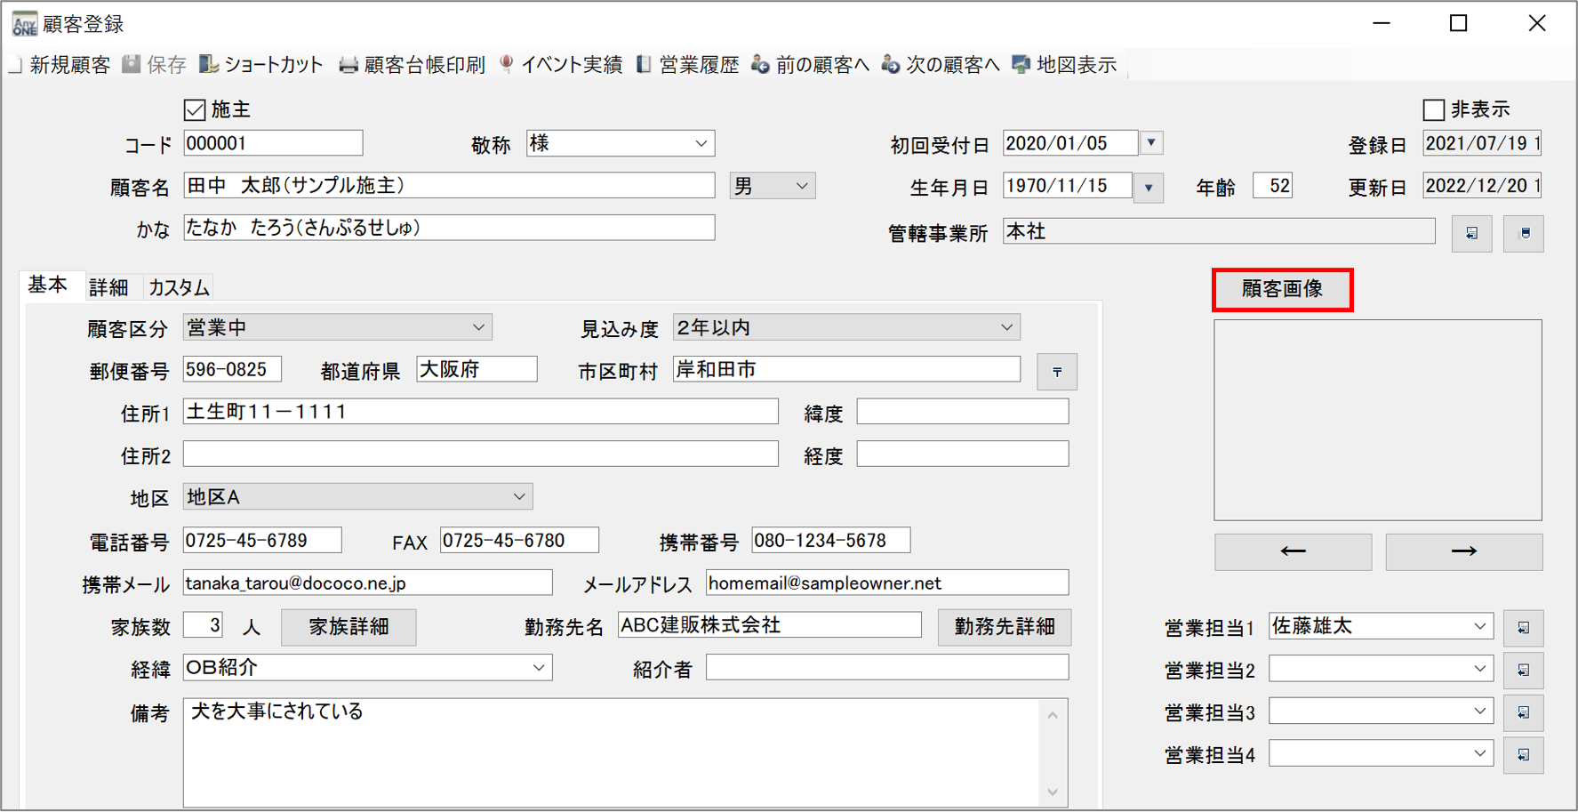This screenshot has height=812, width=1578.
Task: Show the map using 地図表示
Action: tap(1064, 65)
